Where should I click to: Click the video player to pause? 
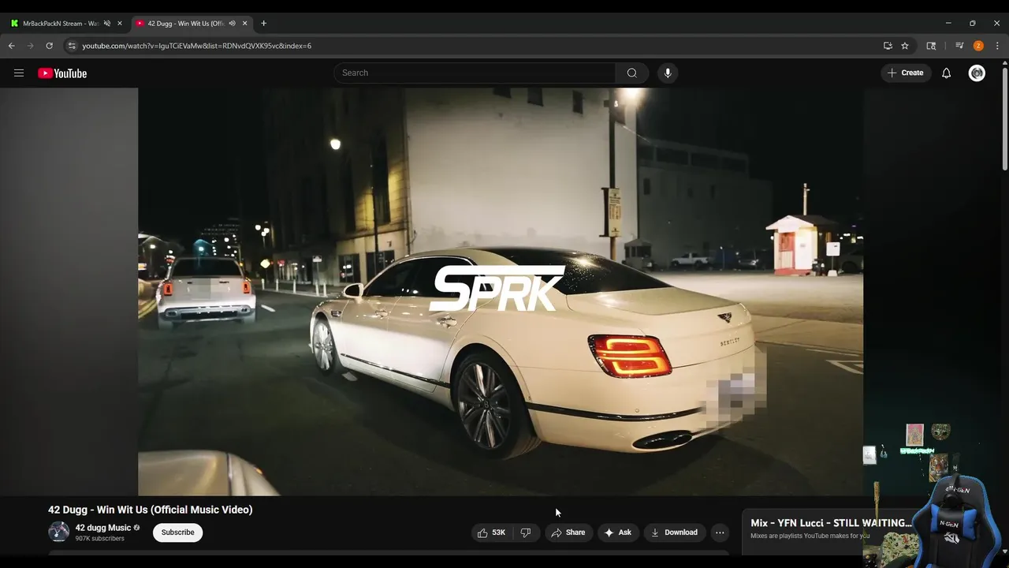(501, 292)
